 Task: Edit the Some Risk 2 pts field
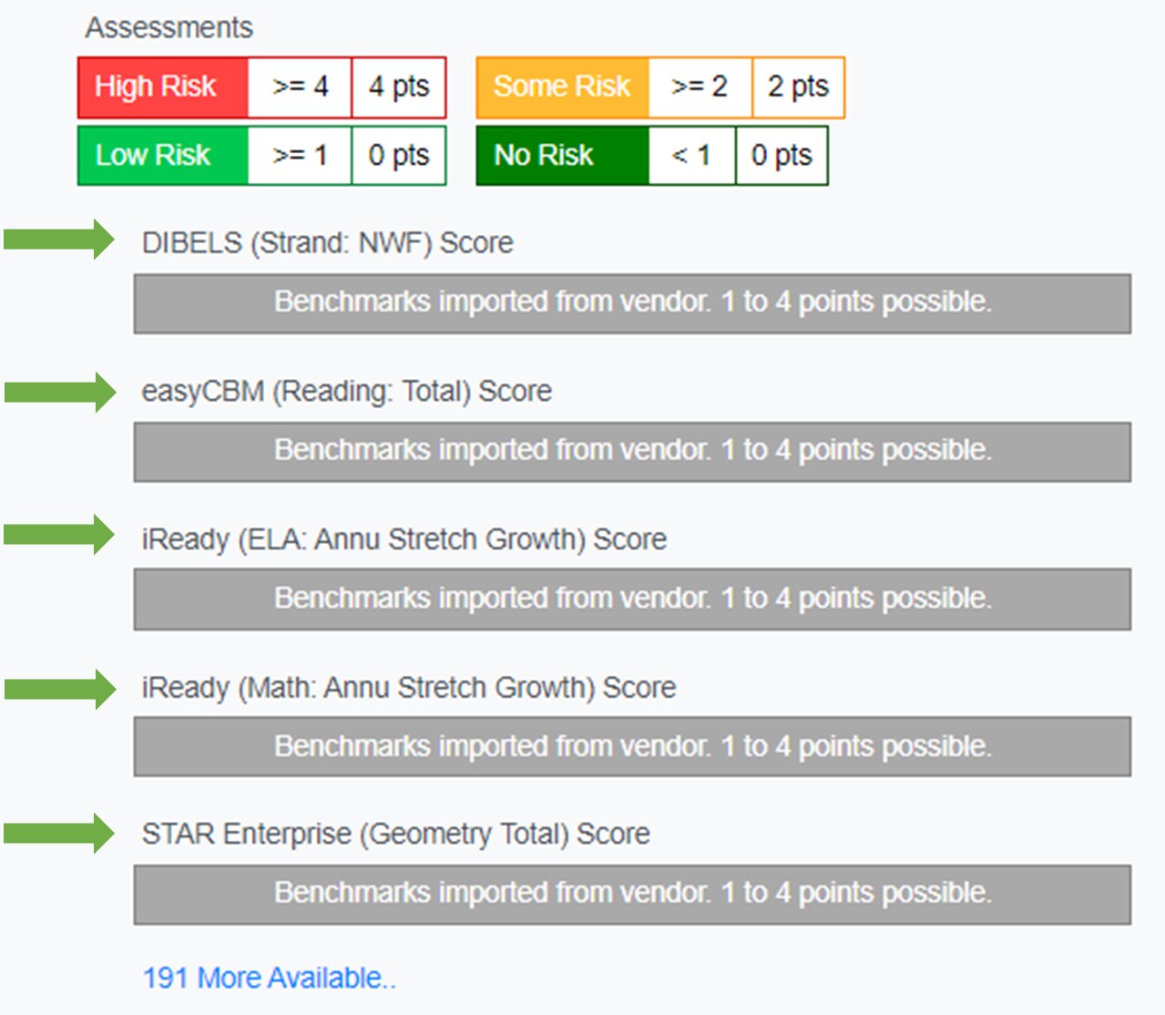798,87
